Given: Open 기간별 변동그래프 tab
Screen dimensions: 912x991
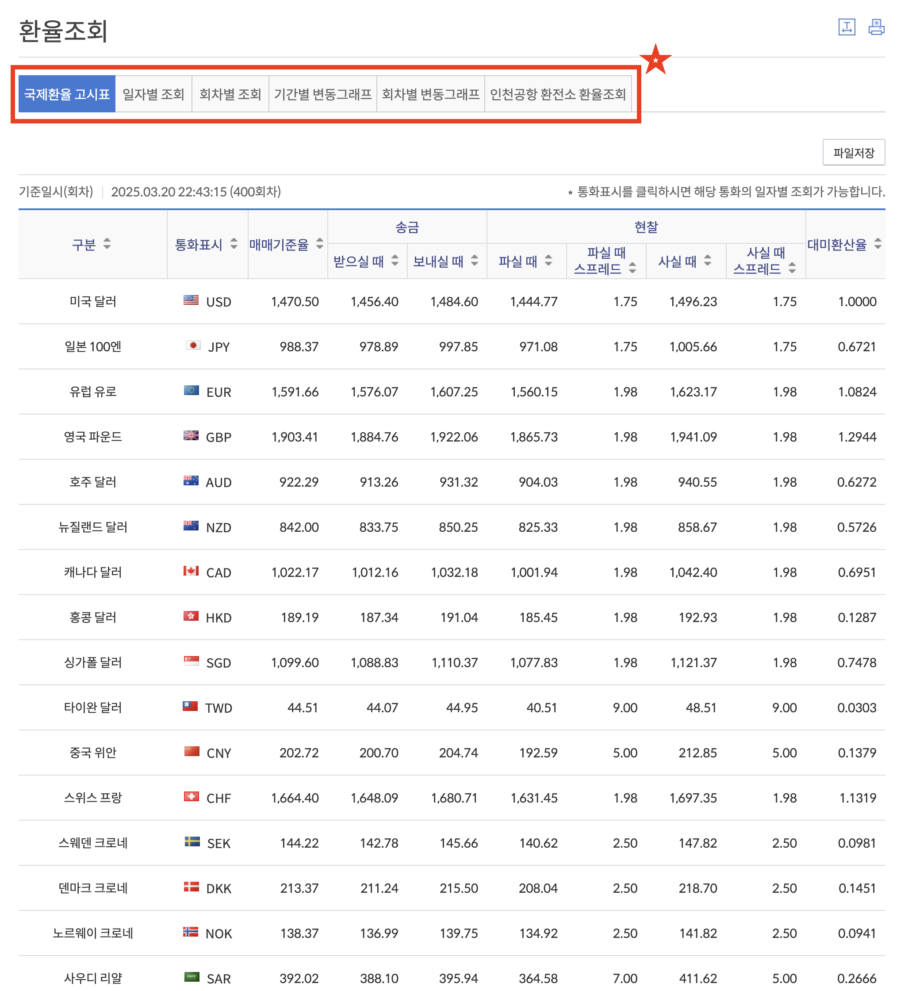Looking at the screenshot, I should [322, 94].
